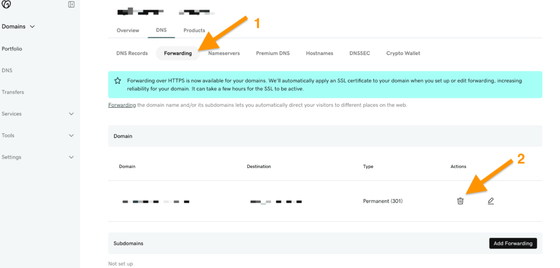This screenshot has height=268, width=560.
Task: Open the Crypto Wallet sub-tab
Action: 403,53
